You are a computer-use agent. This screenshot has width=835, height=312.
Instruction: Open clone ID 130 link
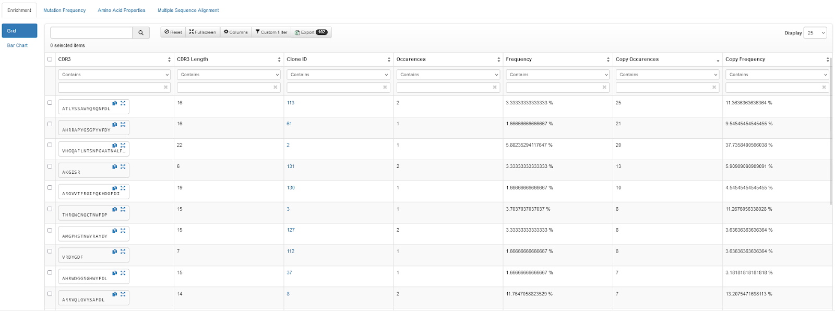click(x=291, y=188)
